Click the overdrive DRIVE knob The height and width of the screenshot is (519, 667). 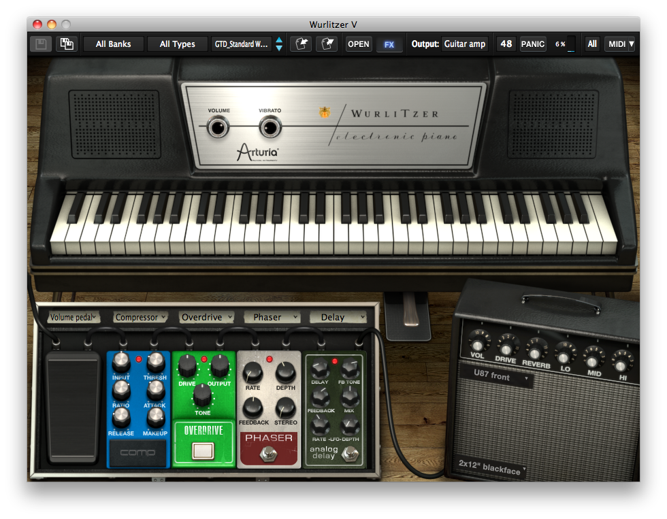tap(186, 366)
